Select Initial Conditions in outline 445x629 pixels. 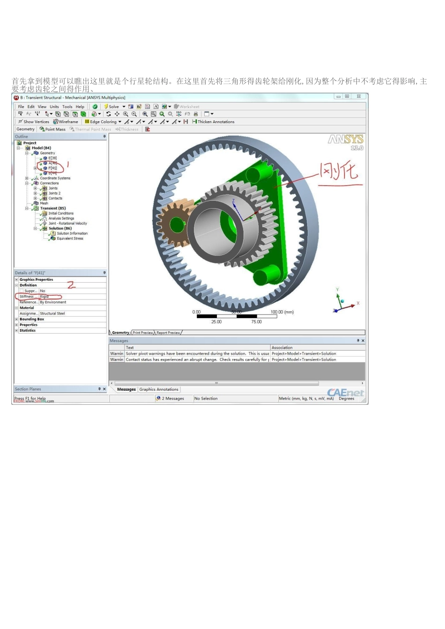coord(61,213)
